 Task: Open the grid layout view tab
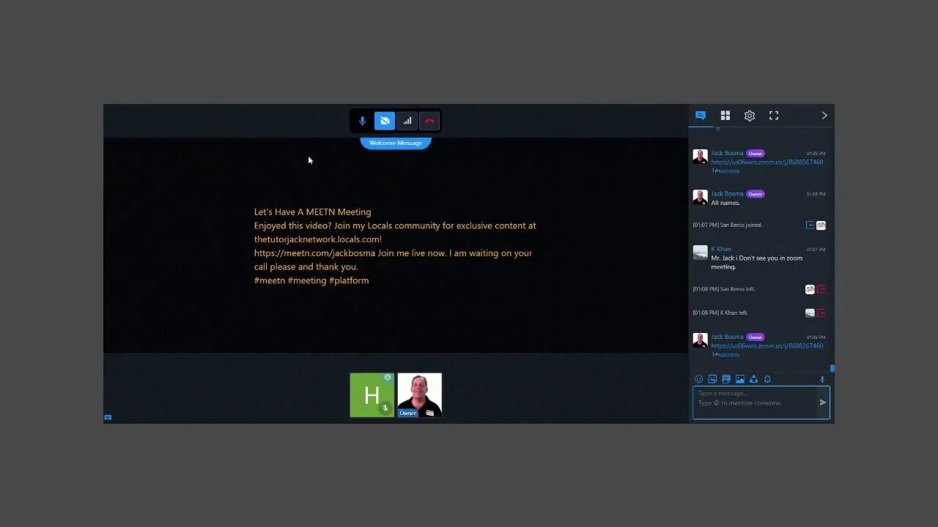(725, 116)
